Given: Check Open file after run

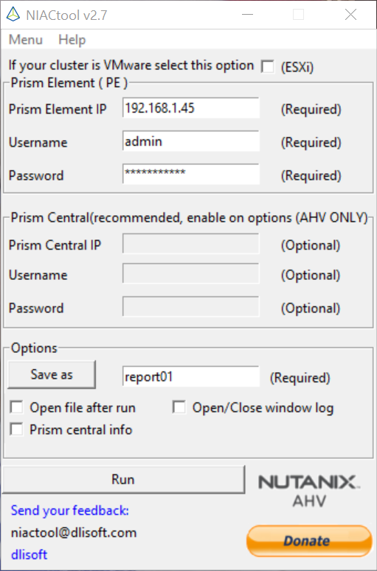Looking at the screenshot, I should [17, 407].
